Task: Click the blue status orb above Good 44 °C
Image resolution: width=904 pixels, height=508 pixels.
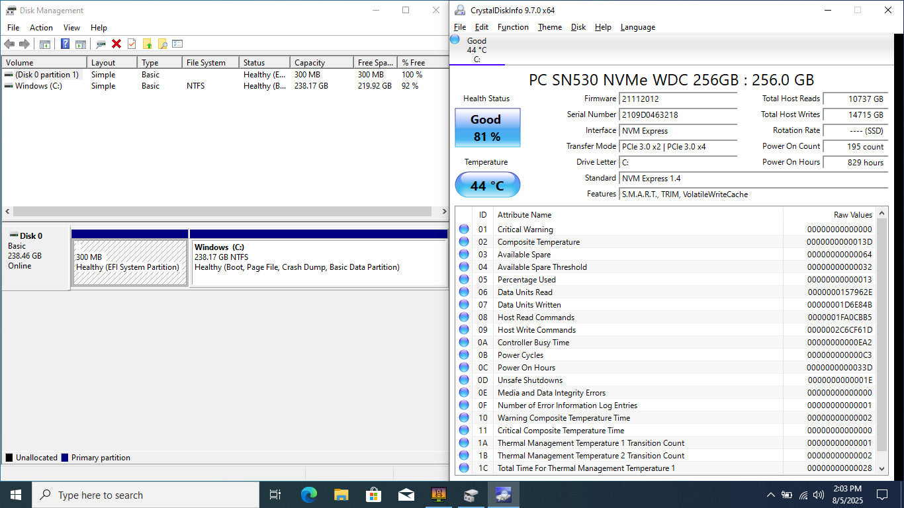Action: (455, 40)
